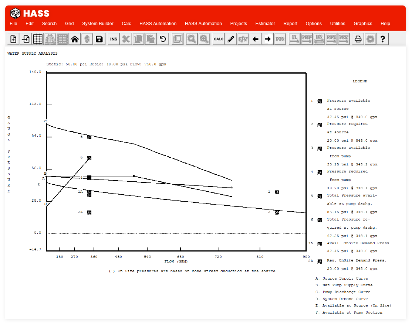
Task: Open the Utilities menu
Action: pyautogui.click(x=338, y=24)
